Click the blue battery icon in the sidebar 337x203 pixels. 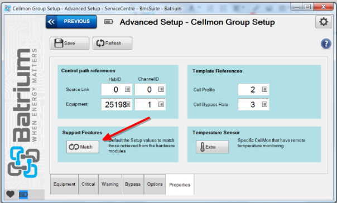tap(23, 195)
